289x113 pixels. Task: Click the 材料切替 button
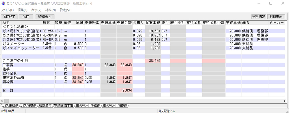259,17
